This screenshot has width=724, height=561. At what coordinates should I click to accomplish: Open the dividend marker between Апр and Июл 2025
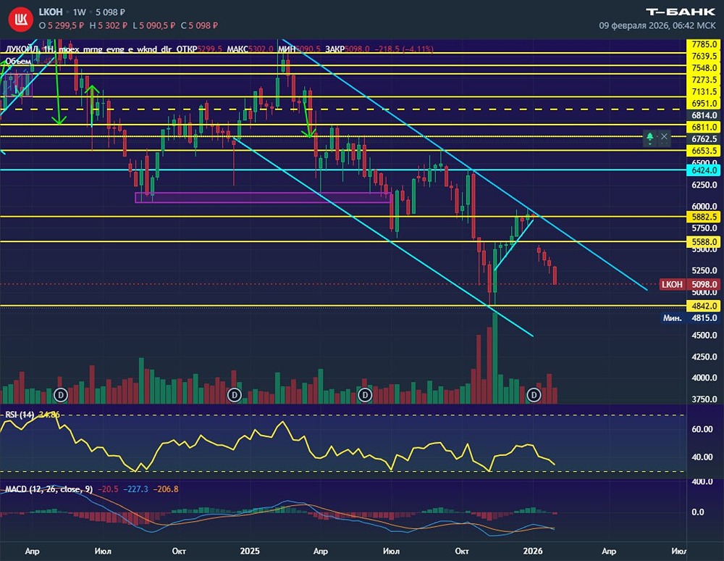[365, 395]
